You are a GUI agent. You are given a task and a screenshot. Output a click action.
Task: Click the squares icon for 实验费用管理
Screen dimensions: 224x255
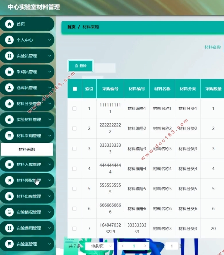click(9, 228)
